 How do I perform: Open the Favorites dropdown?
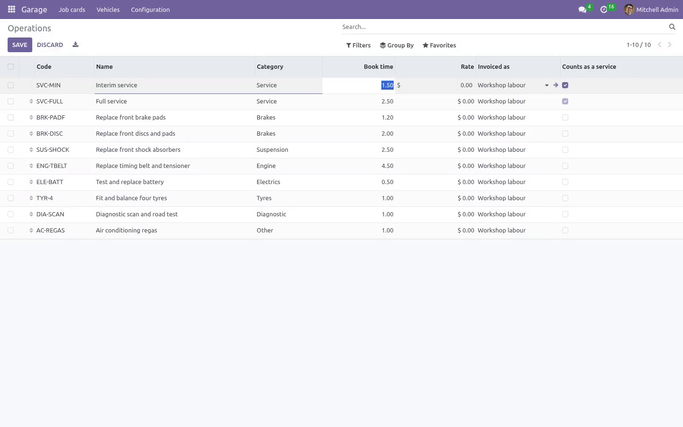439,46
